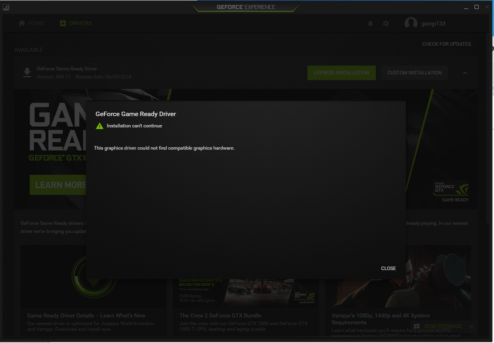
Task: Open the giorgi133 account name
Action: click(434, 24)
